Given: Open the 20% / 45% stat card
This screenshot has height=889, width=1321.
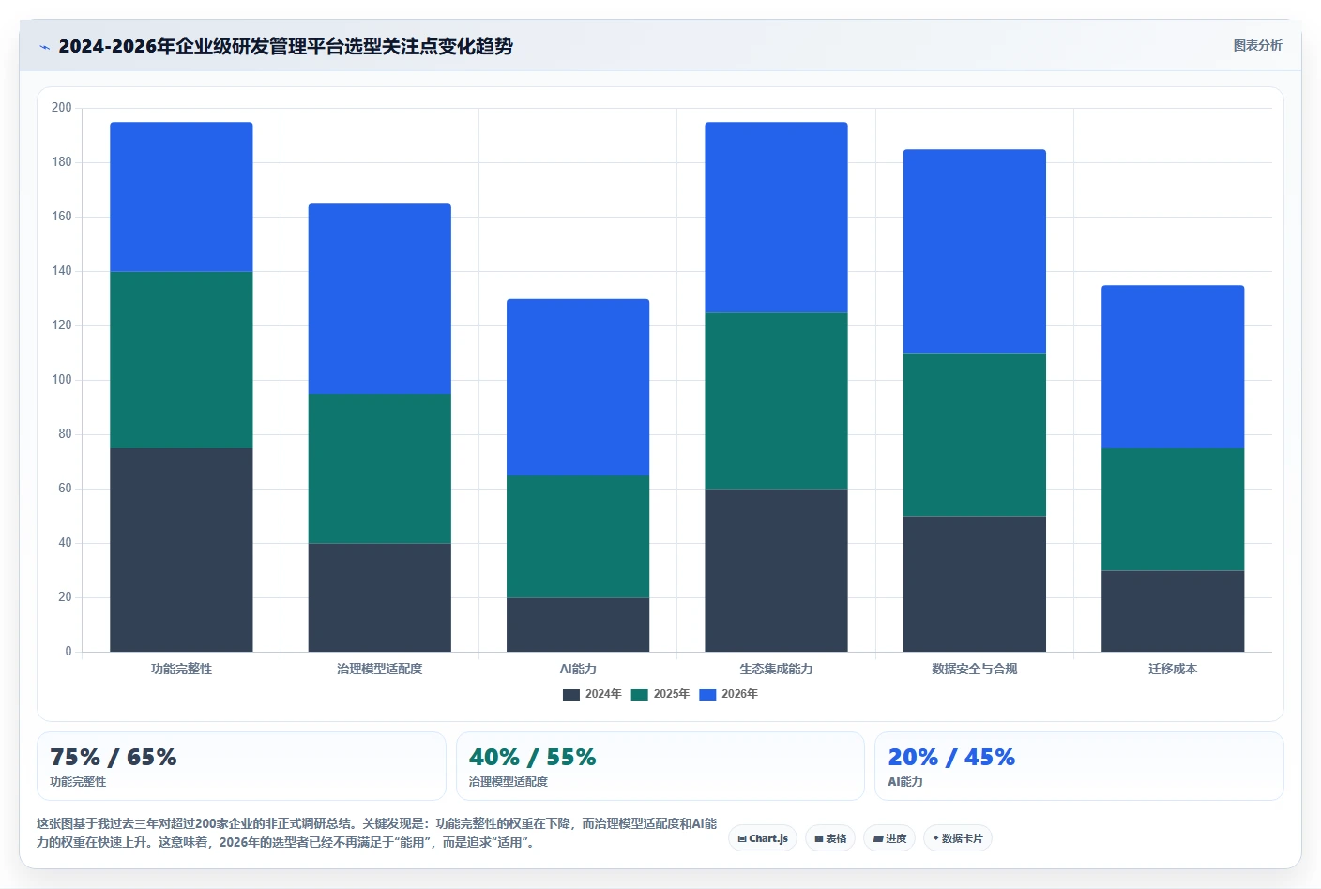Looking at the screenshot, I should [x=1079, y=766].
